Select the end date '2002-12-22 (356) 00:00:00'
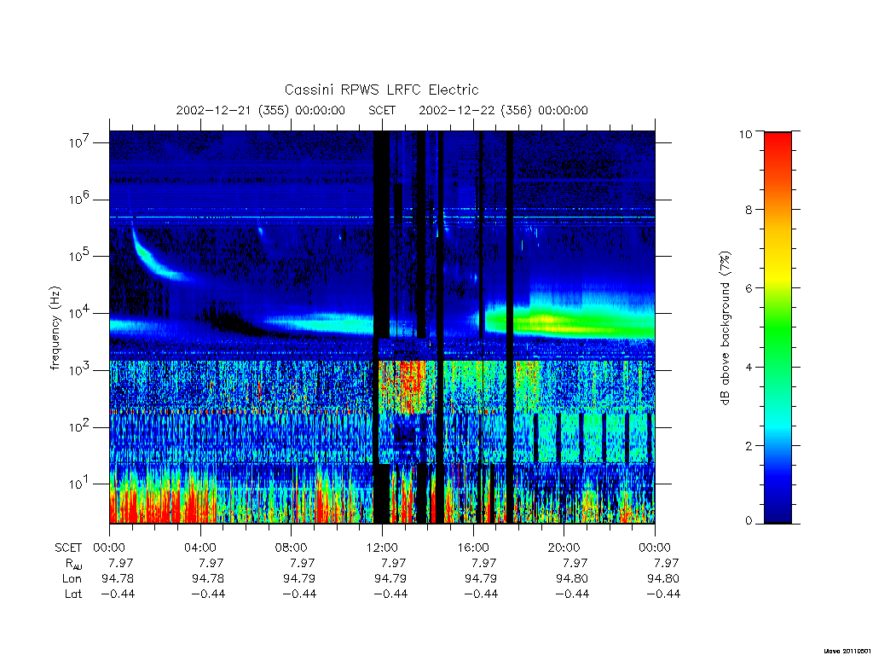 tap(503, 110)
